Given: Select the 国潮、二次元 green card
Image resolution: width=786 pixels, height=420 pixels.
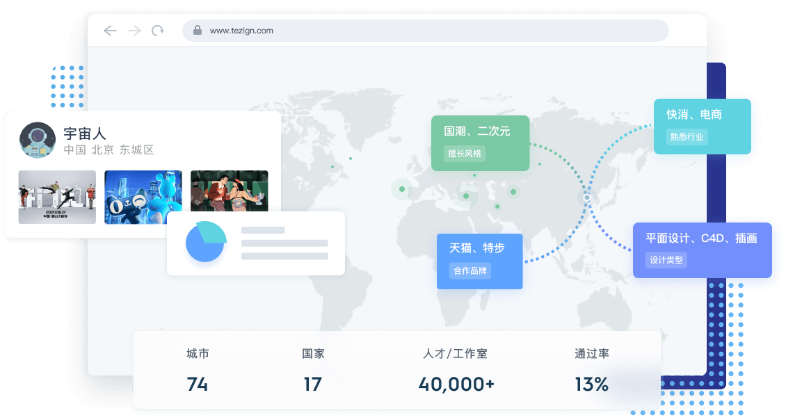Looking at the screenshot, I should click(x=480, y=143).
